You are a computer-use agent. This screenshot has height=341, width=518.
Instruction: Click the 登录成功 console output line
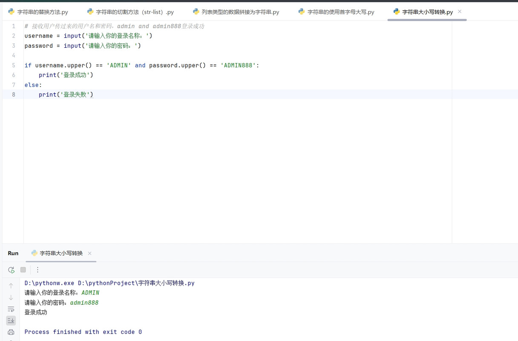tap(36, 312)
